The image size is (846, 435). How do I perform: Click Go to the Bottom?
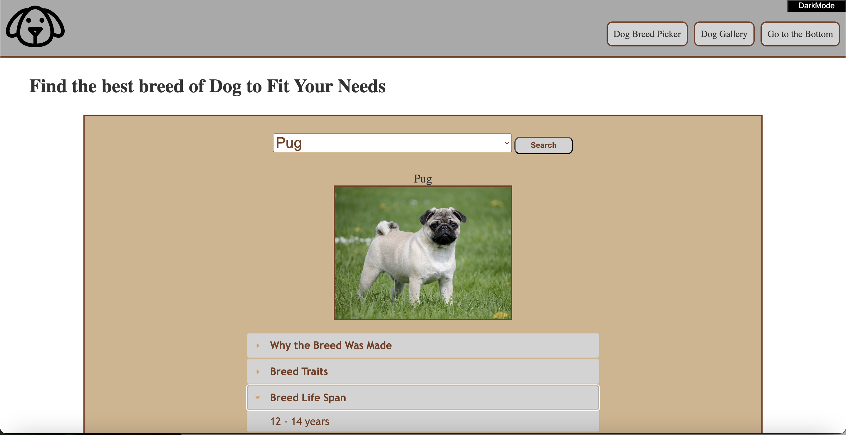point(800,34)
